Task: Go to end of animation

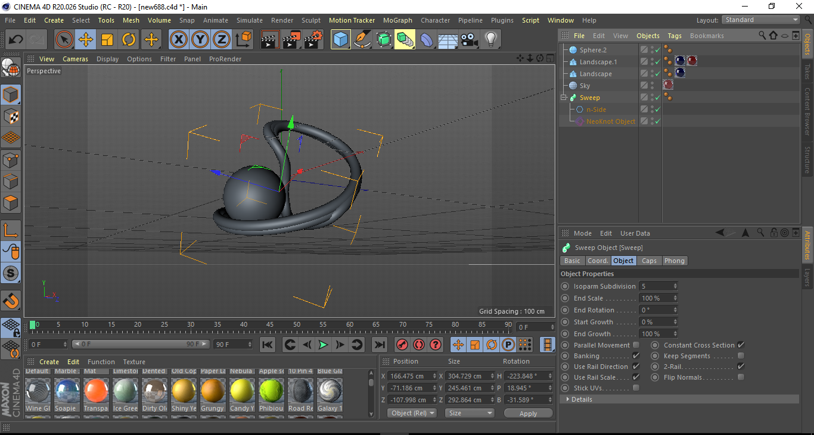Action: point(379,345)
